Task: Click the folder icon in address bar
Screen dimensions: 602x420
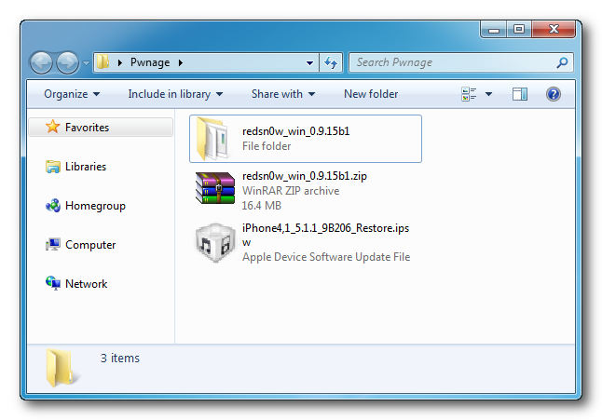Action: click(103, 62)
